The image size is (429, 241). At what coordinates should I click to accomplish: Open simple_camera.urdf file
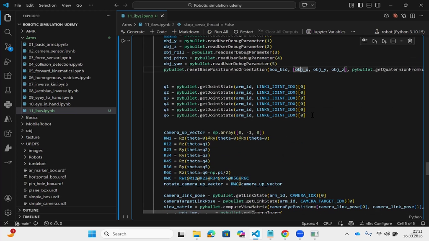pyautogui.click(x=48, y=204)
